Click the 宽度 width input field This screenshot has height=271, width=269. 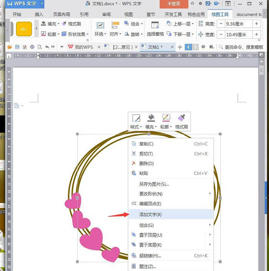(x=239, y=35)
